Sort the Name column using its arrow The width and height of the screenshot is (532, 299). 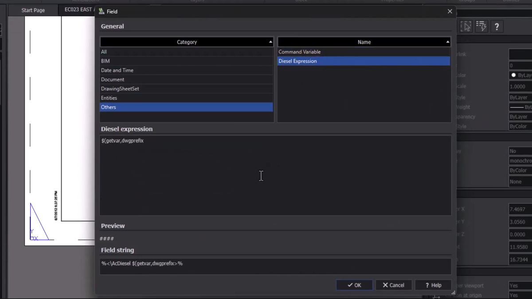447,42
